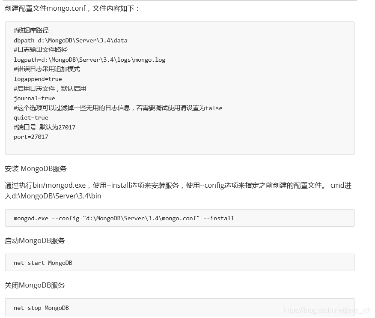Viewport: 375px width, 318px height.
Task: Click the 'net stop MongoDB' command
Action: (42, 308)
